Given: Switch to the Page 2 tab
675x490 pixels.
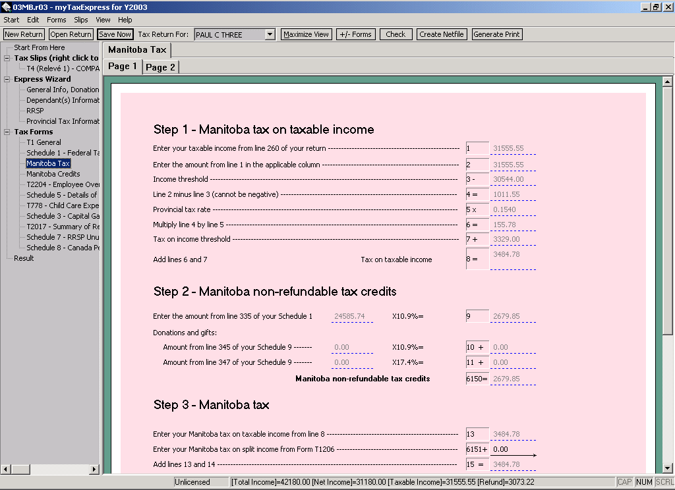Looking at the screenshot, I should click(160, 67).
